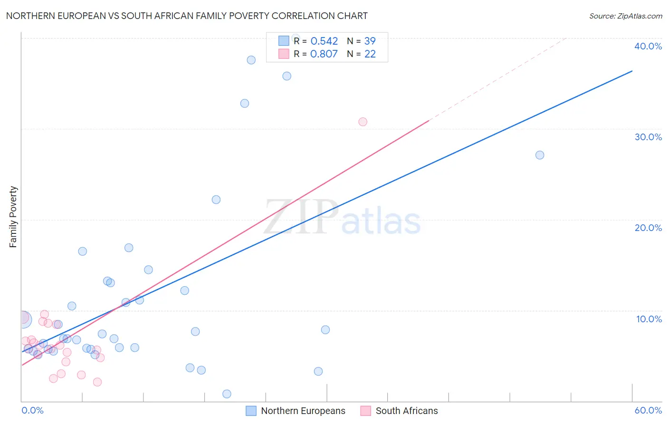Click the Family Poverty axis label
Viewport: 668px width, 424px height.
click(13, 217)
